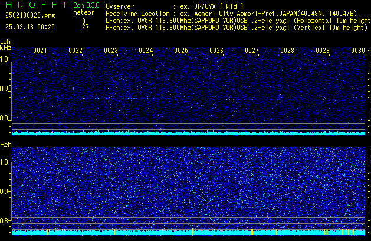This screenshot has height=241, width=371.
Task: Click the 0.9 frequency label on Rch
Action: [x=5, y=191]
